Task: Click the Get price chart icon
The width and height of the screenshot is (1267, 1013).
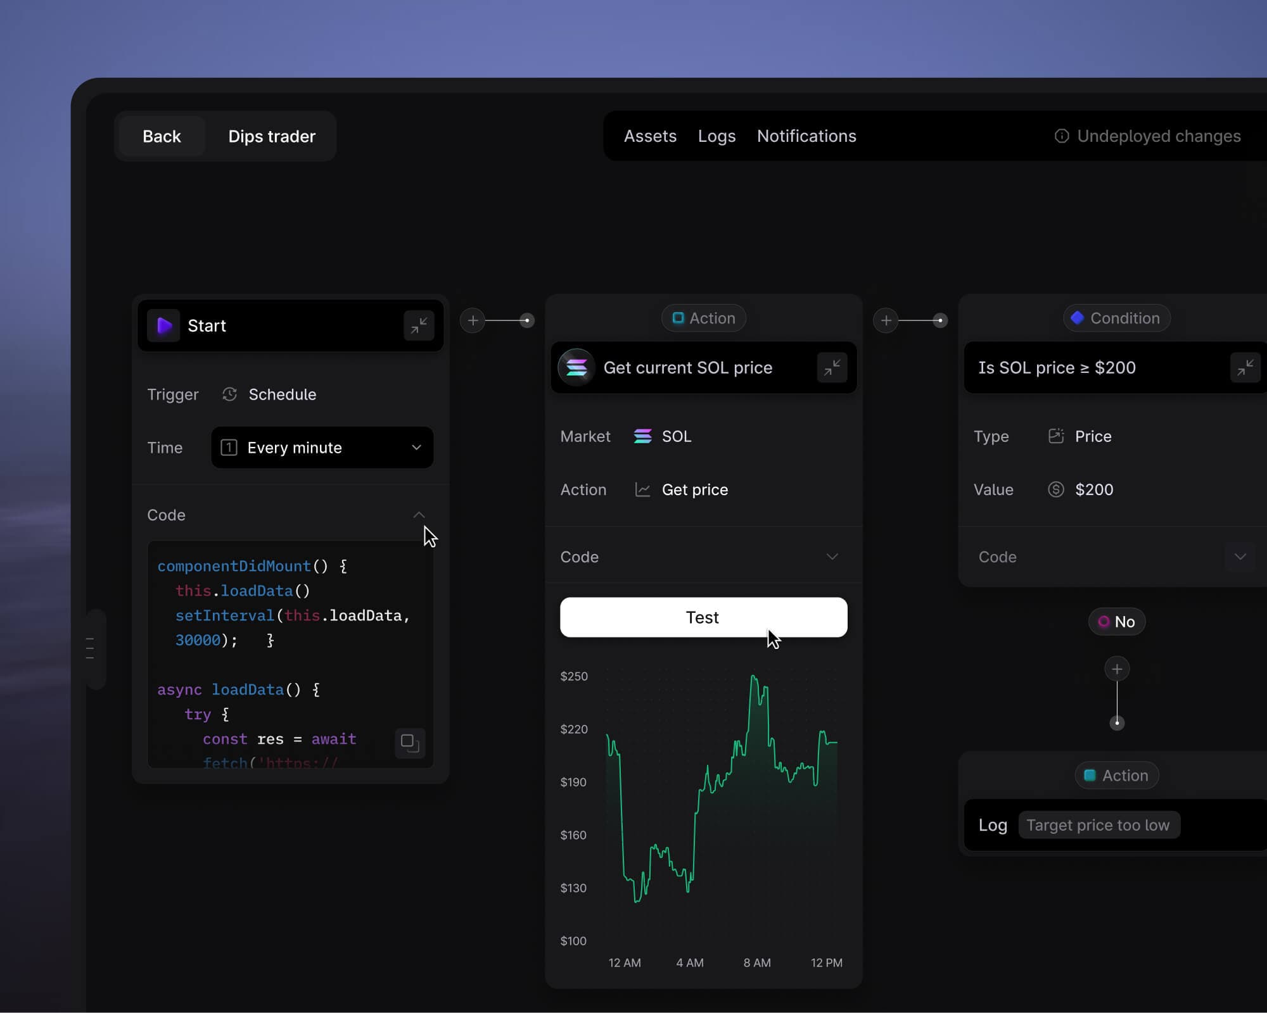Action: 642,489
